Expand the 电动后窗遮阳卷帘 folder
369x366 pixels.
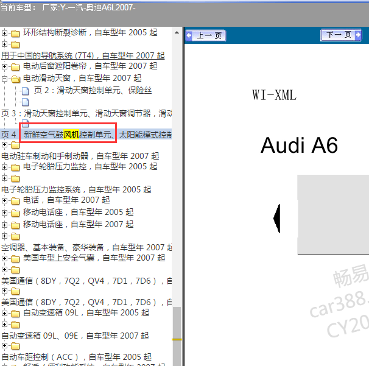point(4,66)
